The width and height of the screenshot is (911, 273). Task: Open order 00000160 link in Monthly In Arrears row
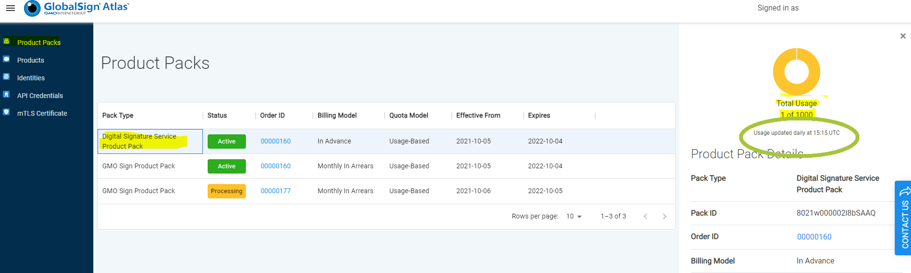tap(276, 166)
